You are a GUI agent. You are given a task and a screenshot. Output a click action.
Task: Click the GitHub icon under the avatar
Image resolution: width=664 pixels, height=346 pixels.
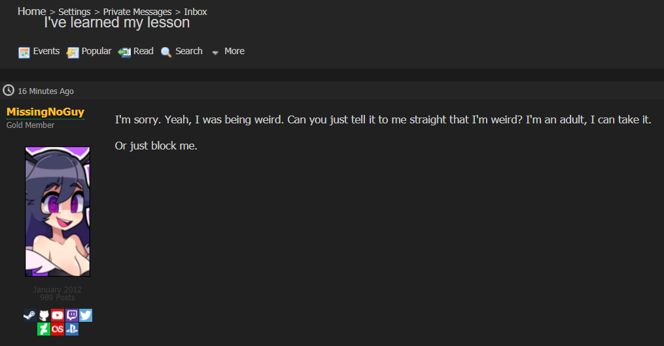click(44, 315)
